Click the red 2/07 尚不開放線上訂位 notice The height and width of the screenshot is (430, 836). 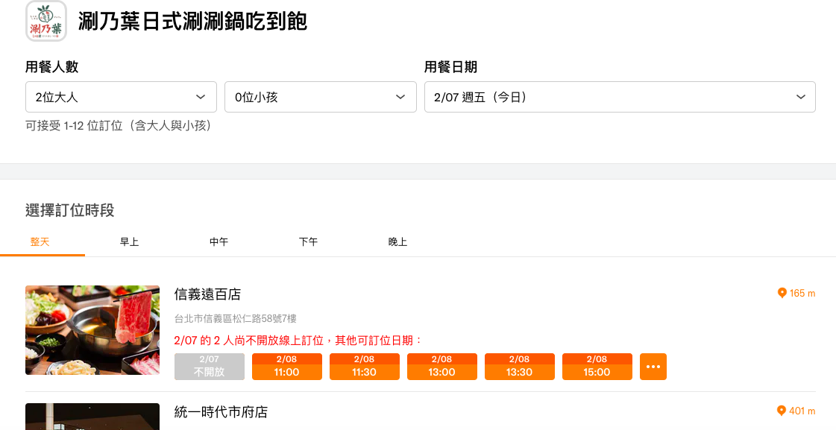pos(298,341)
